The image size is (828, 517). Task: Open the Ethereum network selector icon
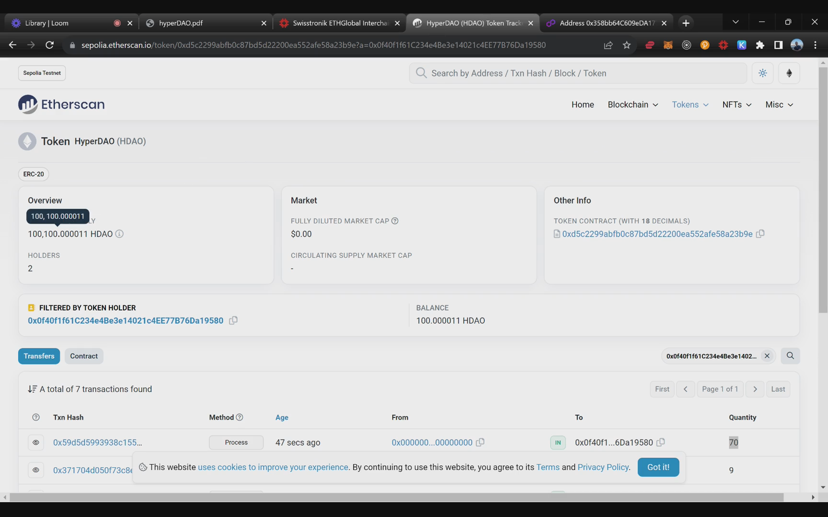point(789,73)
